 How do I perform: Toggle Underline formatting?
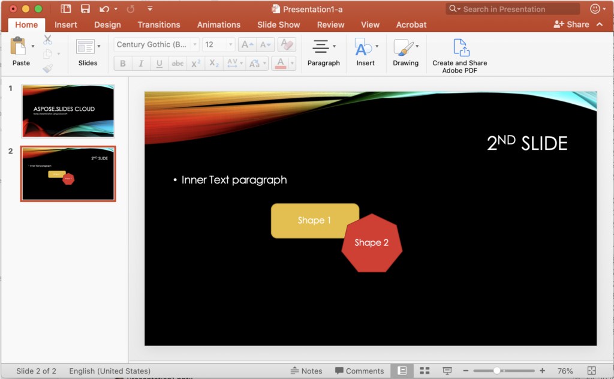(159, 64)
